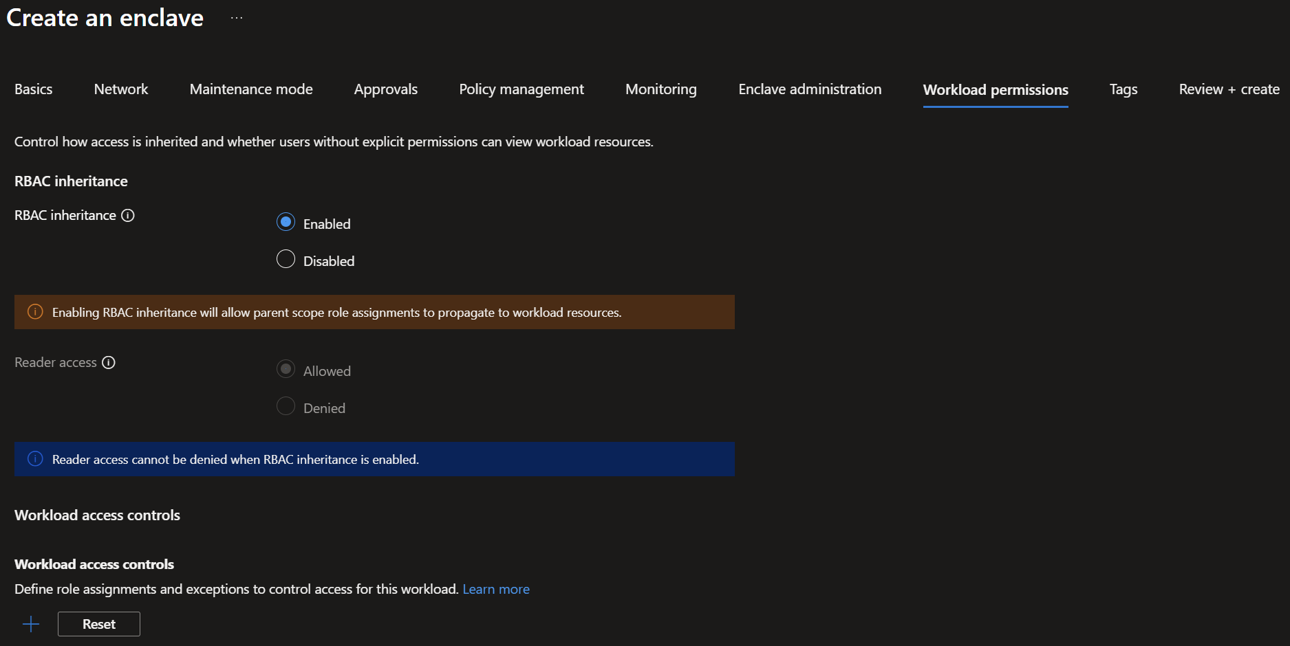Click the RBAC inheritance section heading

(x=71, y=181)
